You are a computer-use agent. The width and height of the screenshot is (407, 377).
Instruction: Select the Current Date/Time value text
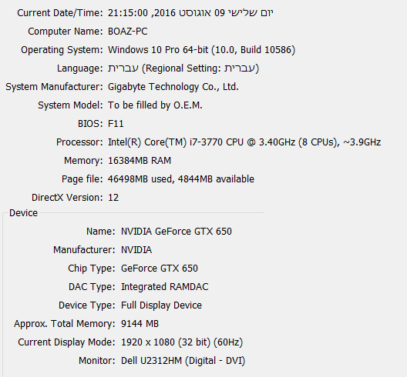pyautogui.click(x=190, y=13)
